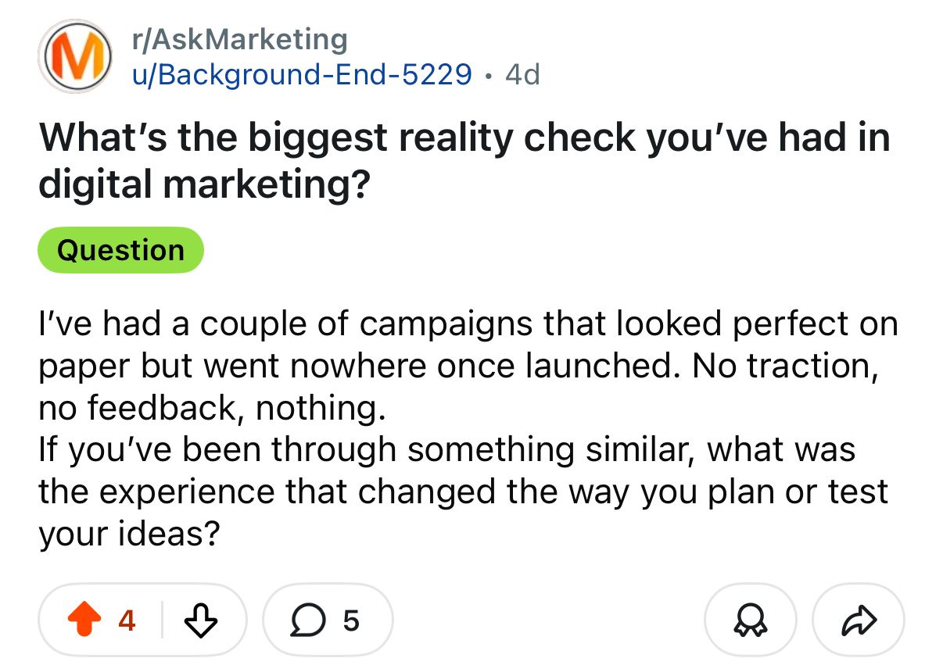The height and width of the screenshot is (658, 943).
Task: Click the 'no feedback, nothing.' line
Action: point(210,407)
